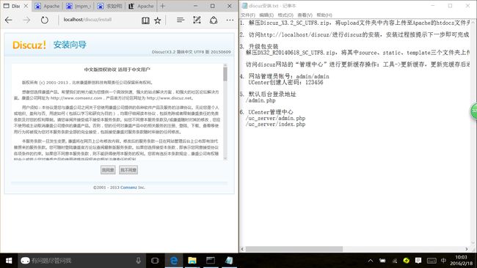The height and width of the screenshot is (268, 477).
Task: Click the Discuz! logo
Action: tap(29, 45)
